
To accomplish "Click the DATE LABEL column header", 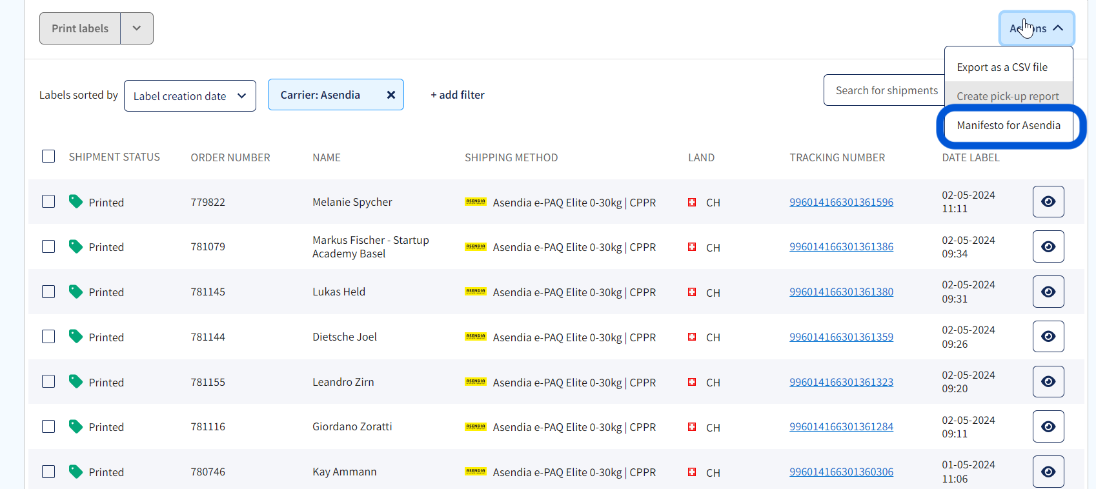I will point(970,157).
